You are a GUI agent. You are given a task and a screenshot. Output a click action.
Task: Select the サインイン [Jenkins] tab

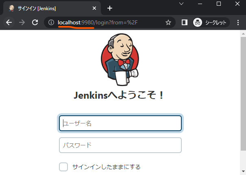pyautogui.click(x=52, y=8)
